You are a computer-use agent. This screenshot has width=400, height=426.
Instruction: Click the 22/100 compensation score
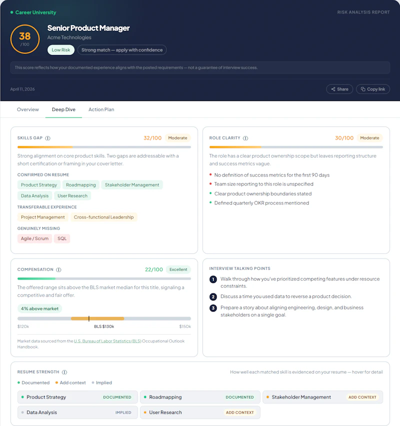(154, 269)
